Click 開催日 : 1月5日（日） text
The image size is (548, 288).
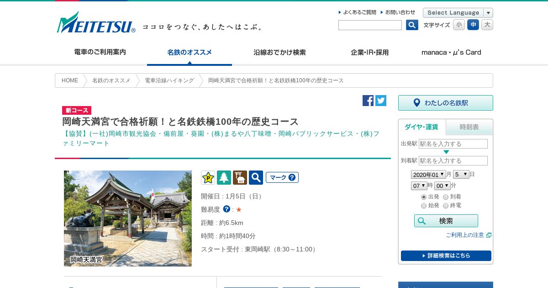point(232,196)
